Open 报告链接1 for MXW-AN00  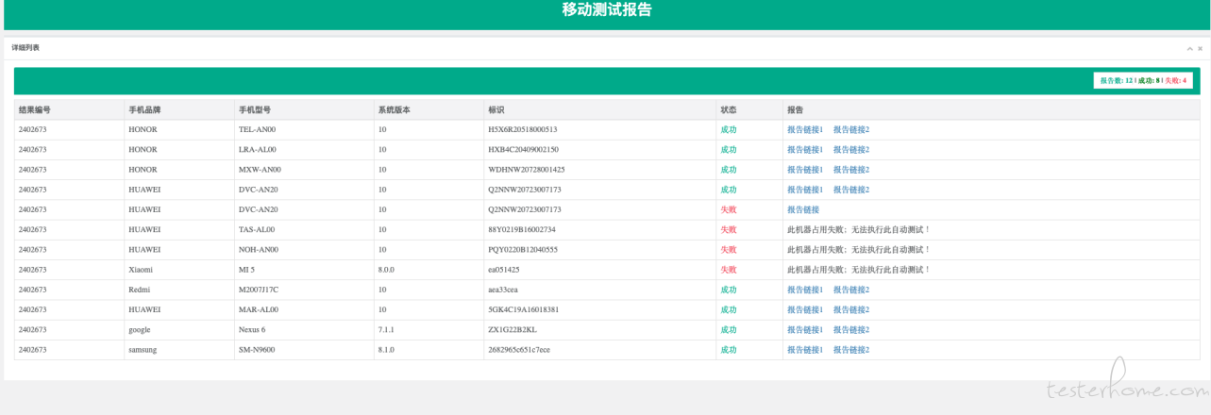pos(805,170)
